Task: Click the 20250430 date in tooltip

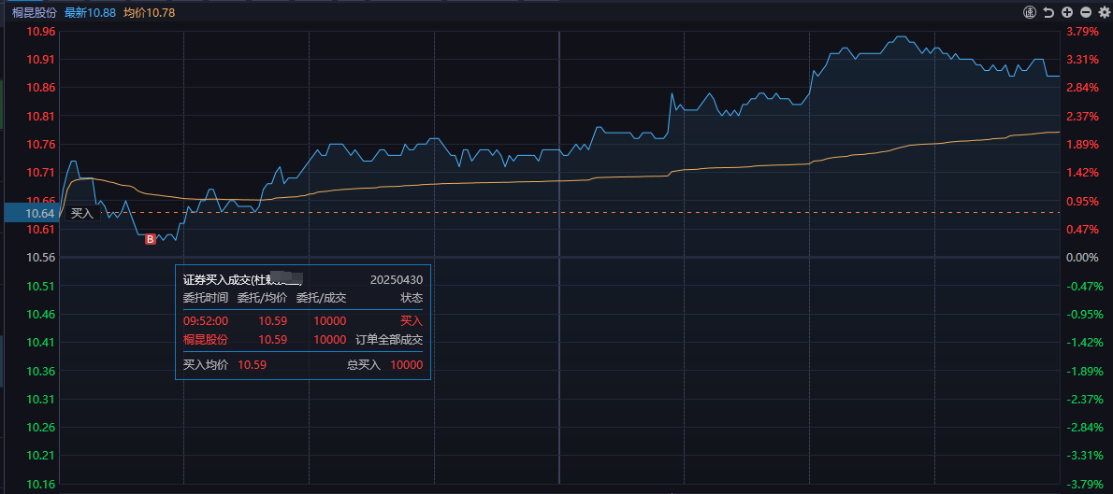Action: point(397,279)
